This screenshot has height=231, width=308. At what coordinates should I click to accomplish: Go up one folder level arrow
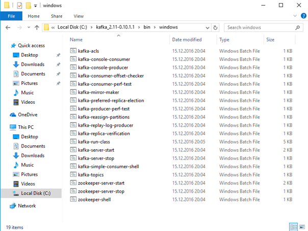point(37,28)
